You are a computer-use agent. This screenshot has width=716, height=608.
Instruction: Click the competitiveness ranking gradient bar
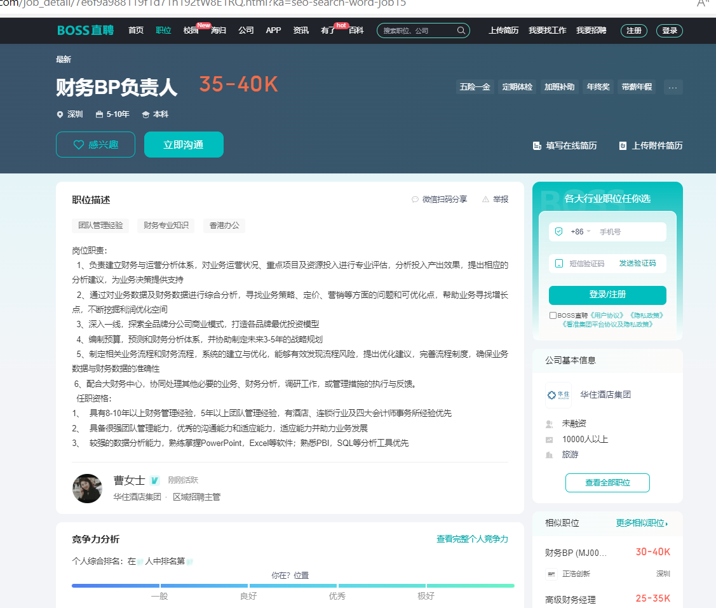(x=293, y=585)
